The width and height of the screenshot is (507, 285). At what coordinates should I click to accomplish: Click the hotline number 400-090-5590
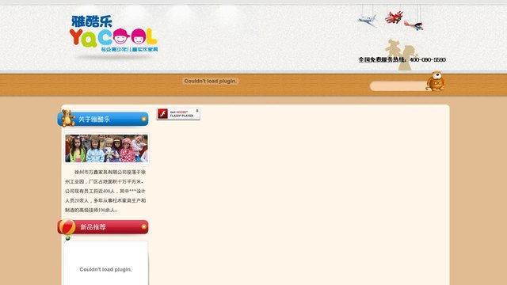pyautogui.click(x=428, y=60)
